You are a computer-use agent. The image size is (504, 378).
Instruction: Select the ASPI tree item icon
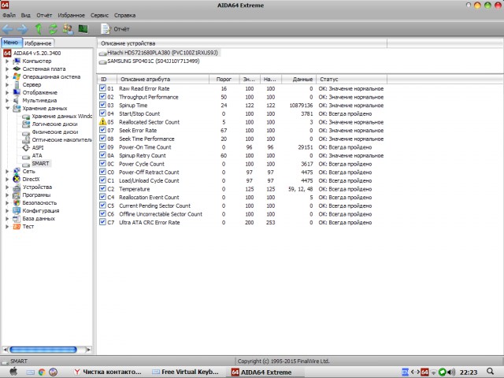(26, 148)
